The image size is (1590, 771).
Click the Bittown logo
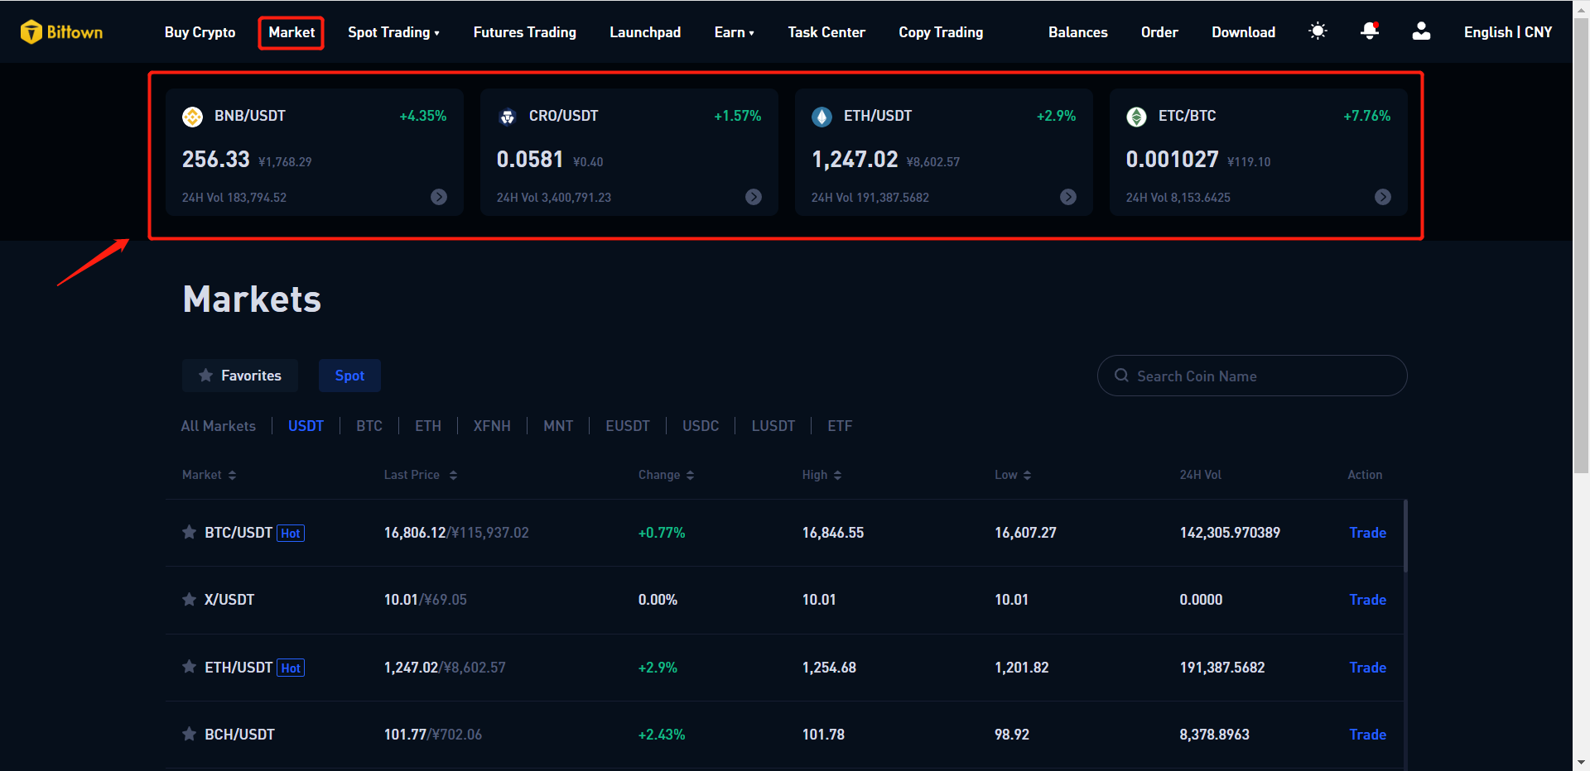[x=61, y=32]
